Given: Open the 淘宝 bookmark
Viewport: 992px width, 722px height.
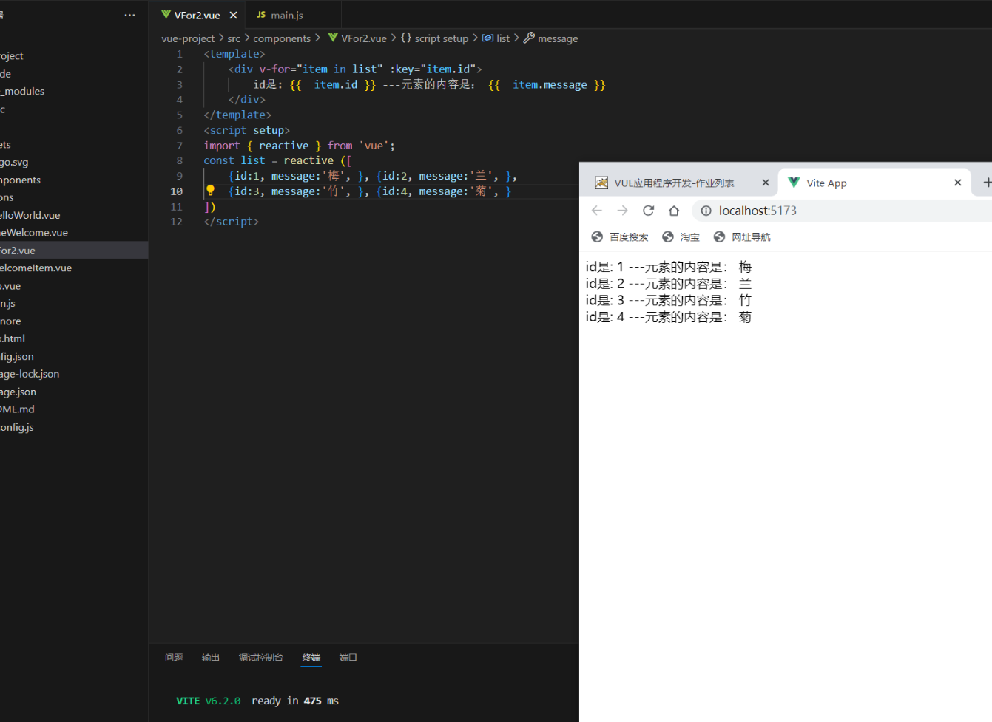Looking at the screenshot, I should (681, 237).
